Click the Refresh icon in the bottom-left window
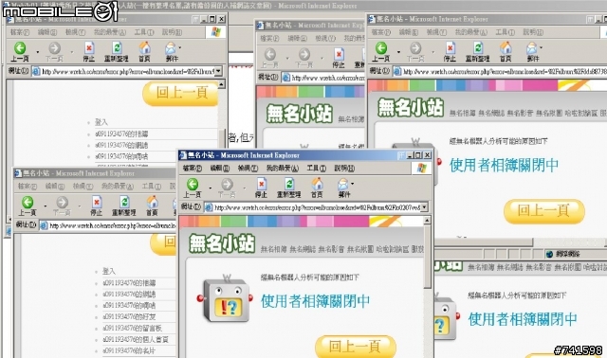Screen dimensions: 607x358 coord(124,202)
